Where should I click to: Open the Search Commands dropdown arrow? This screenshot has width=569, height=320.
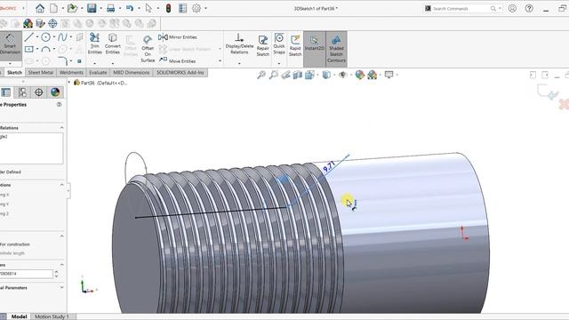pos(500,8)
